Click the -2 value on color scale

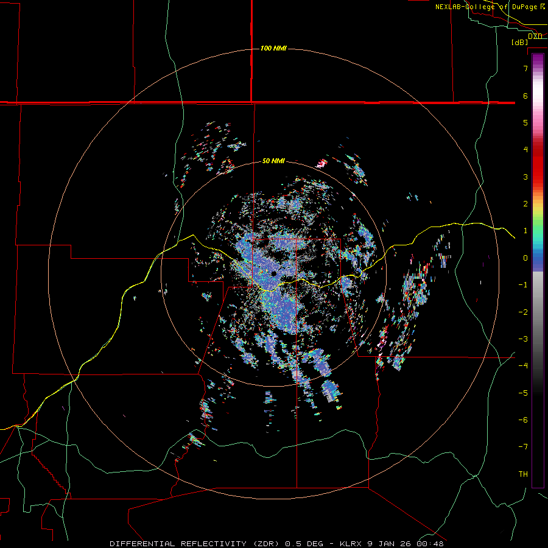tap(523, 312)
